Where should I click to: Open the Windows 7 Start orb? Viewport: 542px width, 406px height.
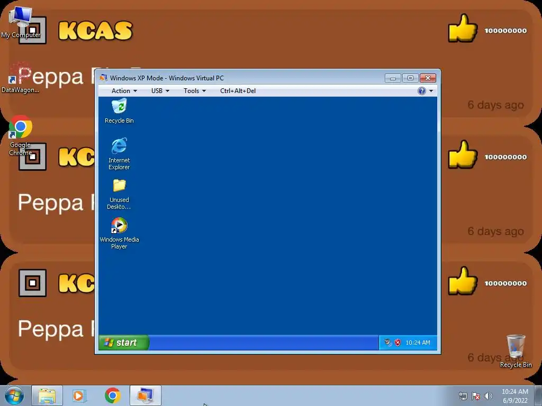(14, 395)
